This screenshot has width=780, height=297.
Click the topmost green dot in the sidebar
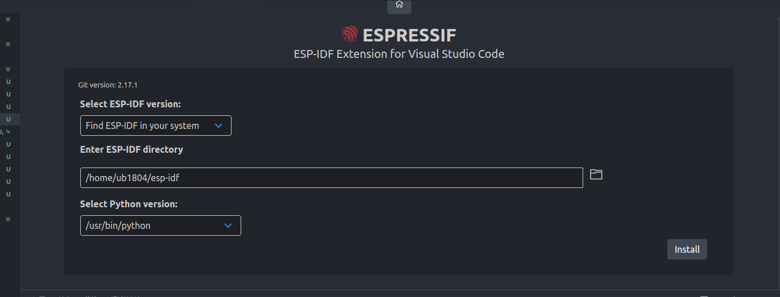tap(8, 19)
